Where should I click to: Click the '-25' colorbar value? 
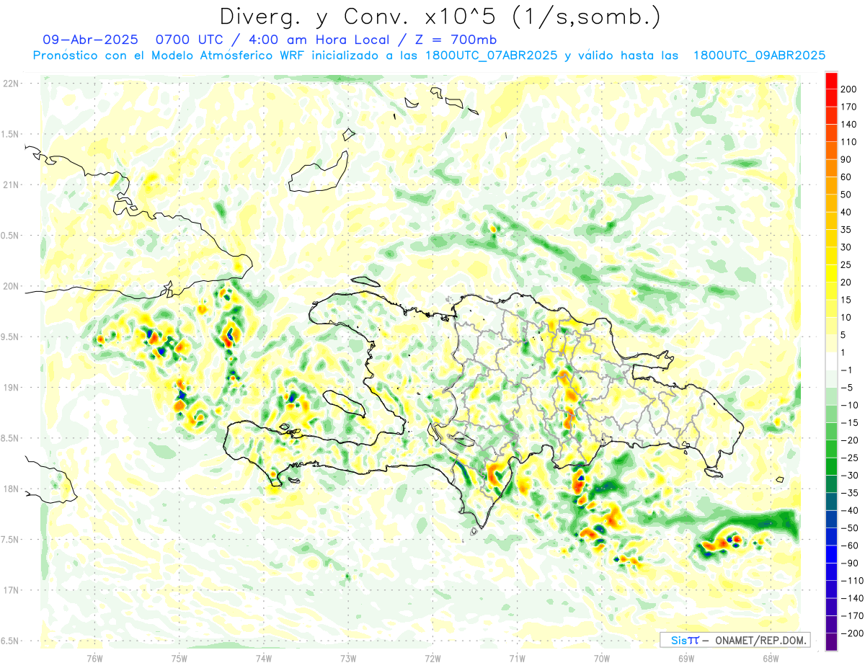pyautogui.click(x=848, y=458)
